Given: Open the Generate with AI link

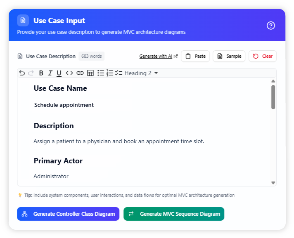Looking at the screenshot, I should pyautogui.click(x=158, y=56).
